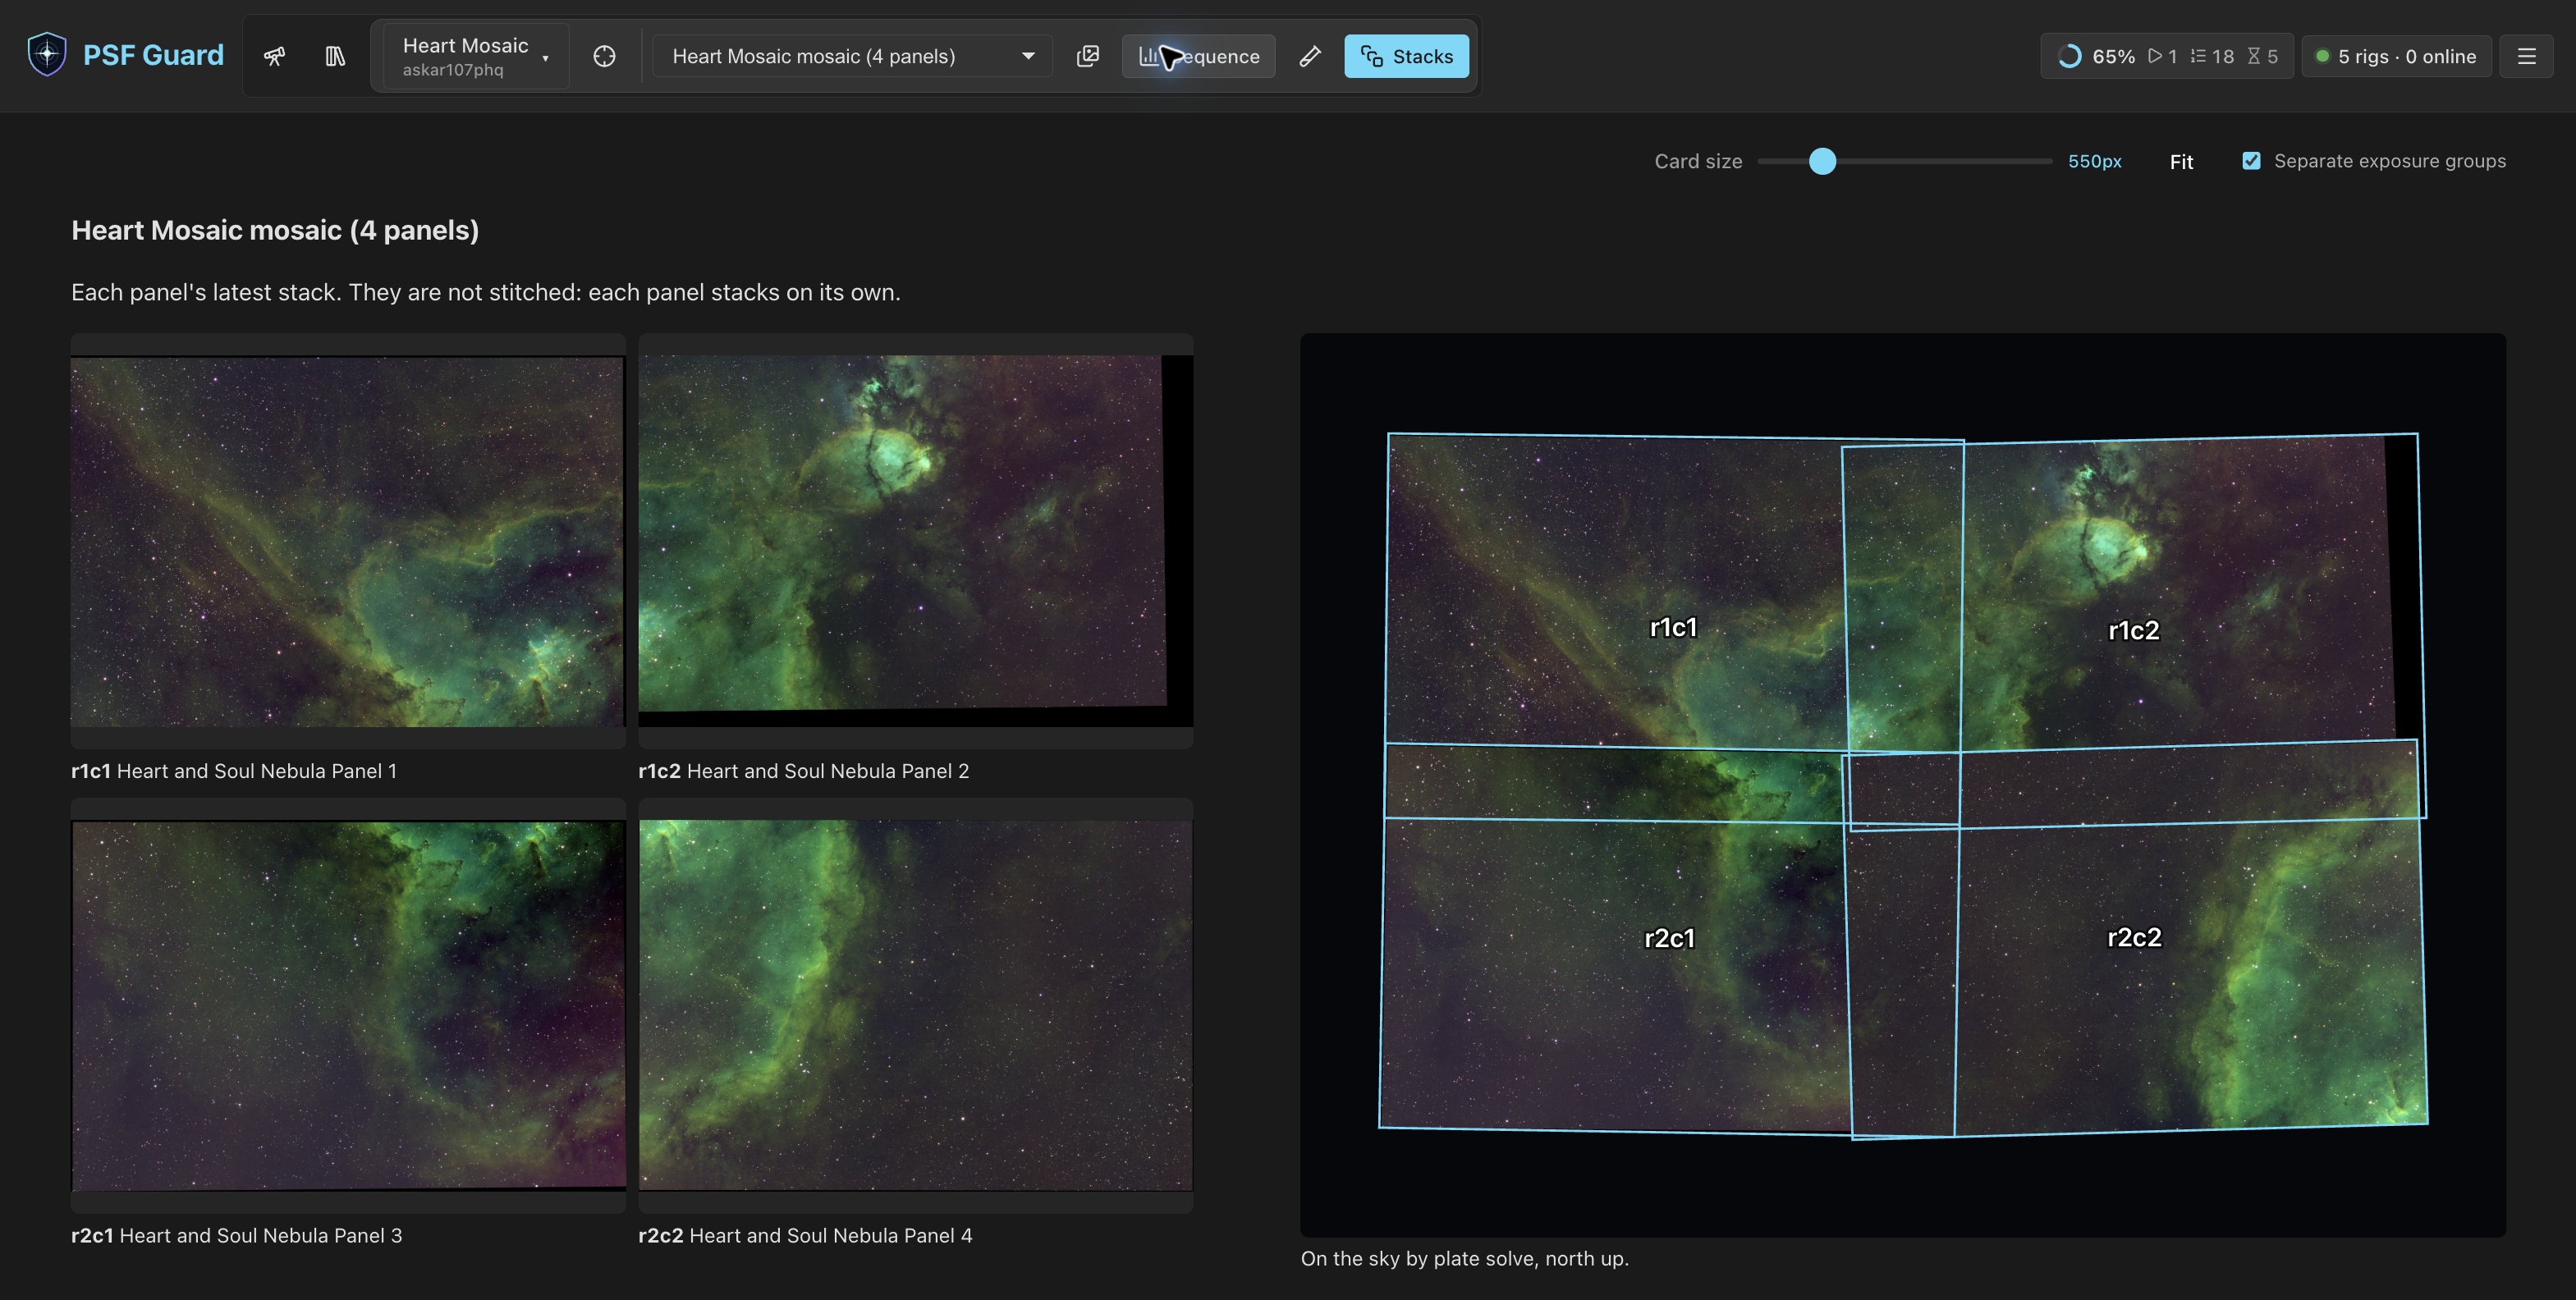This screenshot has height=1300, width=2576.
Task: Click the 'Heart Mosaic mosaic (4 panels)' heading
Action: [275, 230]
